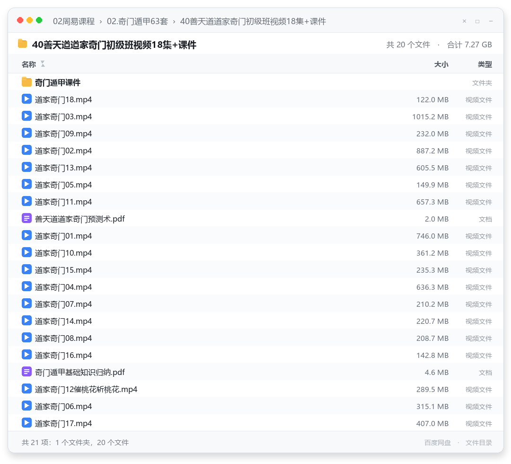Click the red close button in the title bar

click(x=20, y=20)
